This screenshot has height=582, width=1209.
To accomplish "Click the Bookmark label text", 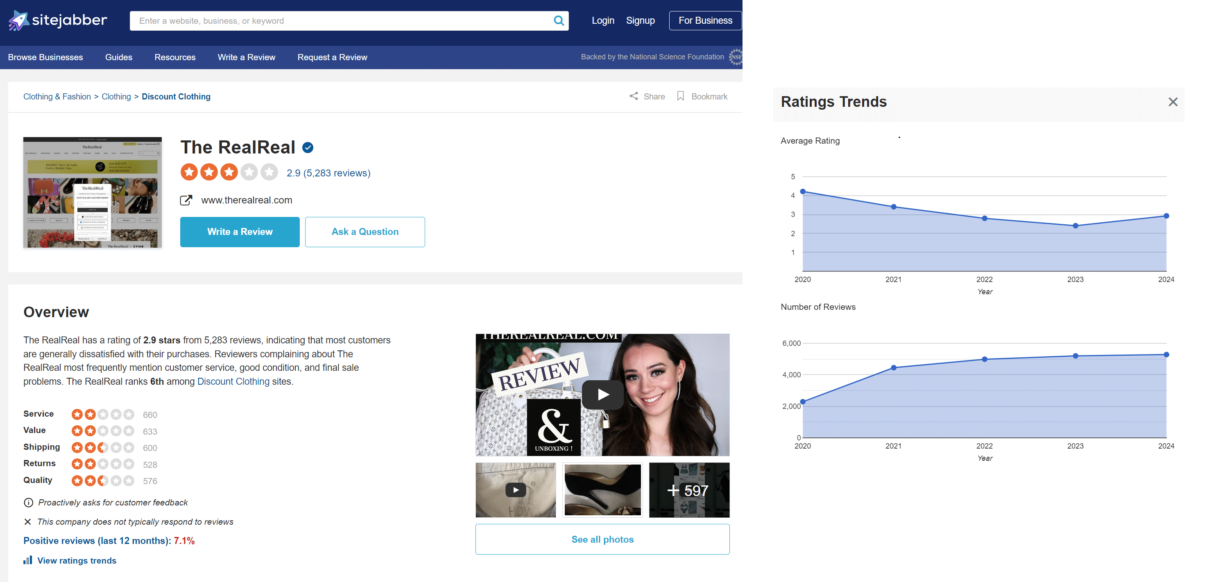I will [x=709, y=97].
